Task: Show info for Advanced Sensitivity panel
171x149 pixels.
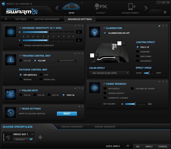Action: 82,26
